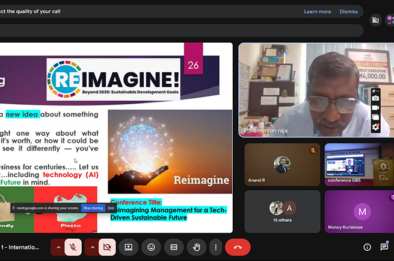
Task: Click Stop sharing on the share bar
Action: (93, 208)
